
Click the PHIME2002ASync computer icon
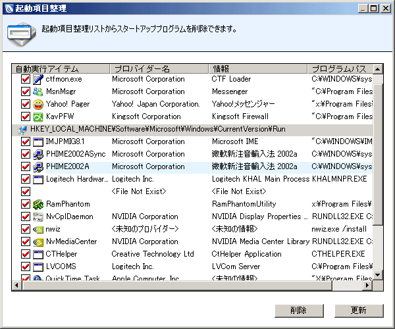tap(38, 155)
